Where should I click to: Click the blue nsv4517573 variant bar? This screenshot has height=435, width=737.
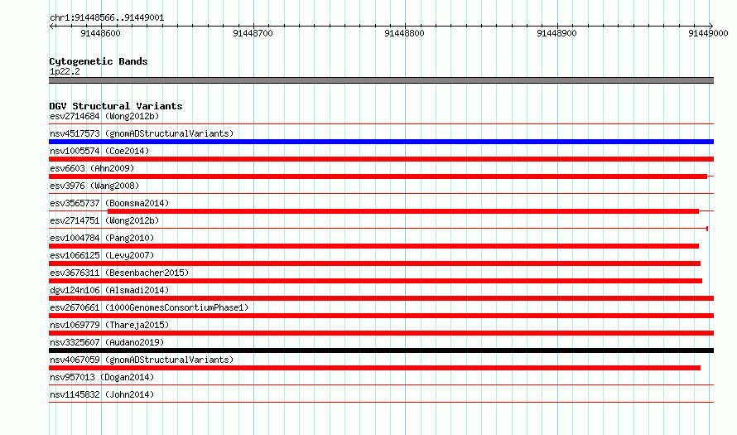pos(381,142)
